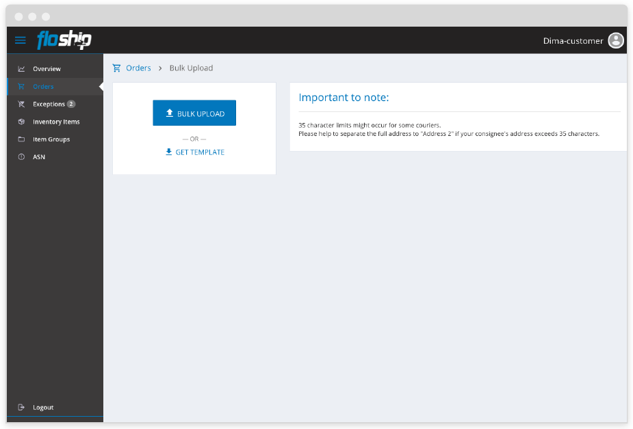The width and height of the screenshot is (633, 429).
Task: Click the Overview chart icon in sidebar
Action: [21, 69]
